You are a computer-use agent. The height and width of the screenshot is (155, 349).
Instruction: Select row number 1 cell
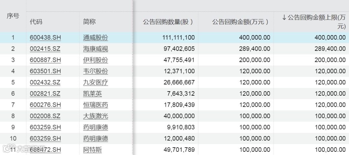(13, 37)
